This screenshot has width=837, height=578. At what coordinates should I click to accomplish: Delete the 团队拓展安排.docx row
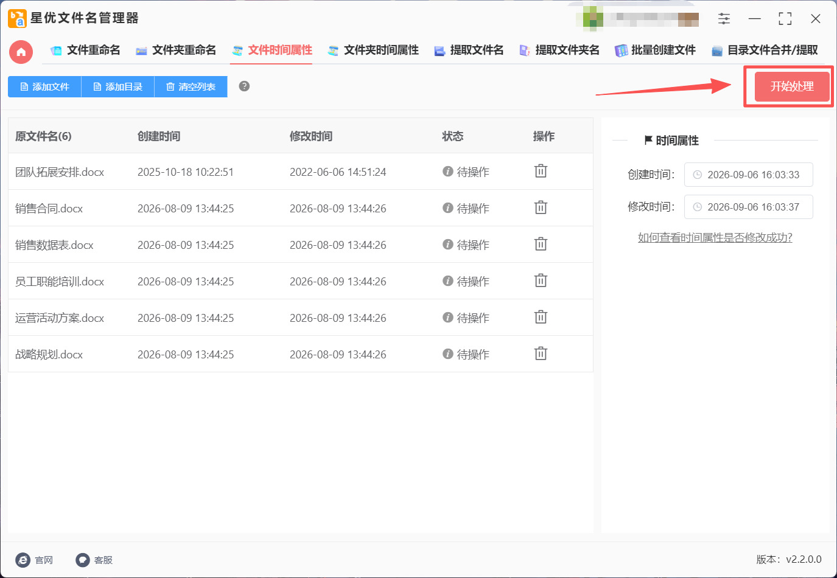tap(541, 171)
